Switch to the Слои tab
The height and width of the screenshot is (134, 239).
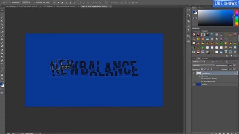[x=198, y=58]
